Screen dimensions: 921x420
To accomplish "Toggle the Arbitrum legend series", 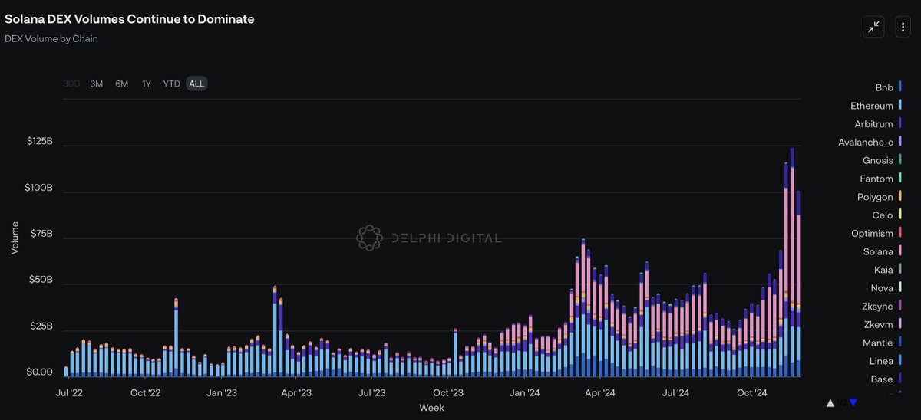I will click(878, 124).
